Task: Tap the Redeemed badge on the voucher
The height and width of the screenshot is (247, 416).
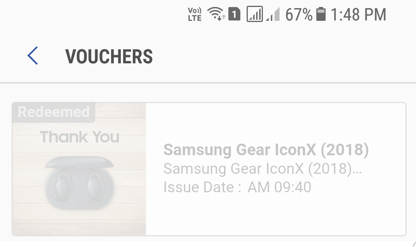Action: [x=54, y=112]
